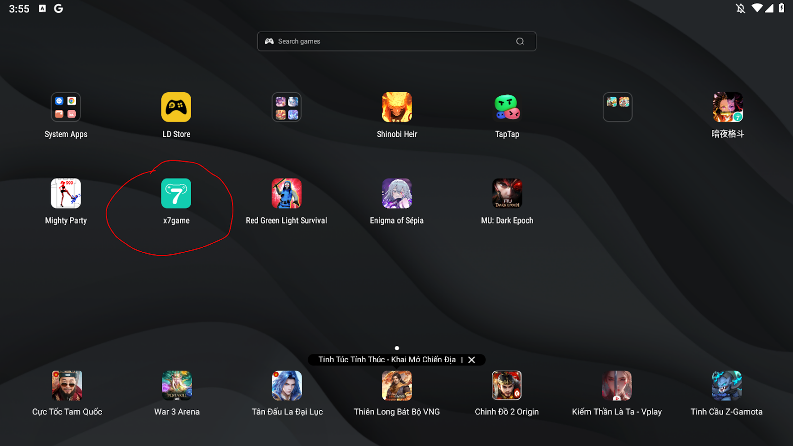Tap the muted notifications bell icon
The width and height of the screenshot is (793, 446).
coord(740,8)
